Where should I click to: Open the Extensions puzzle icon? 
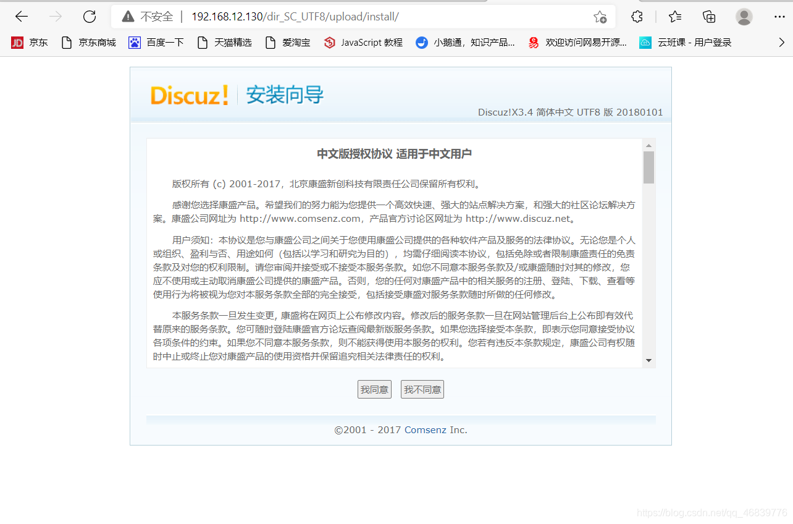636,17
